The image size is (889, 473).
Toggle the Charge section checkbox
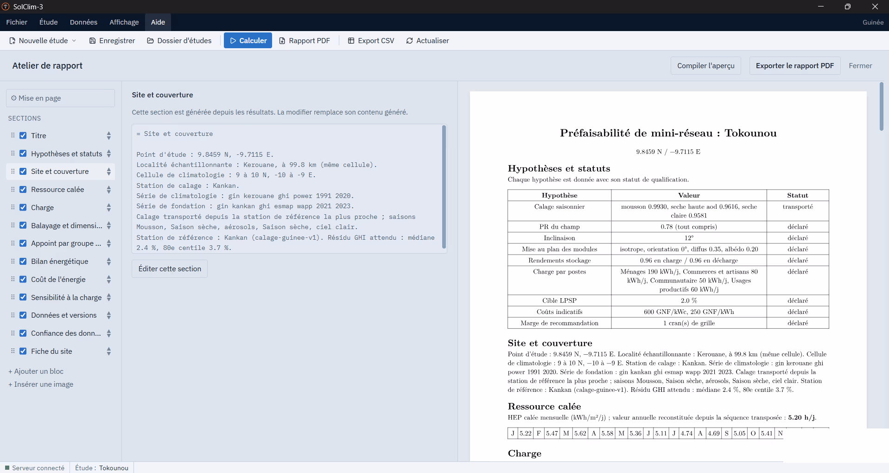point(23,207)
